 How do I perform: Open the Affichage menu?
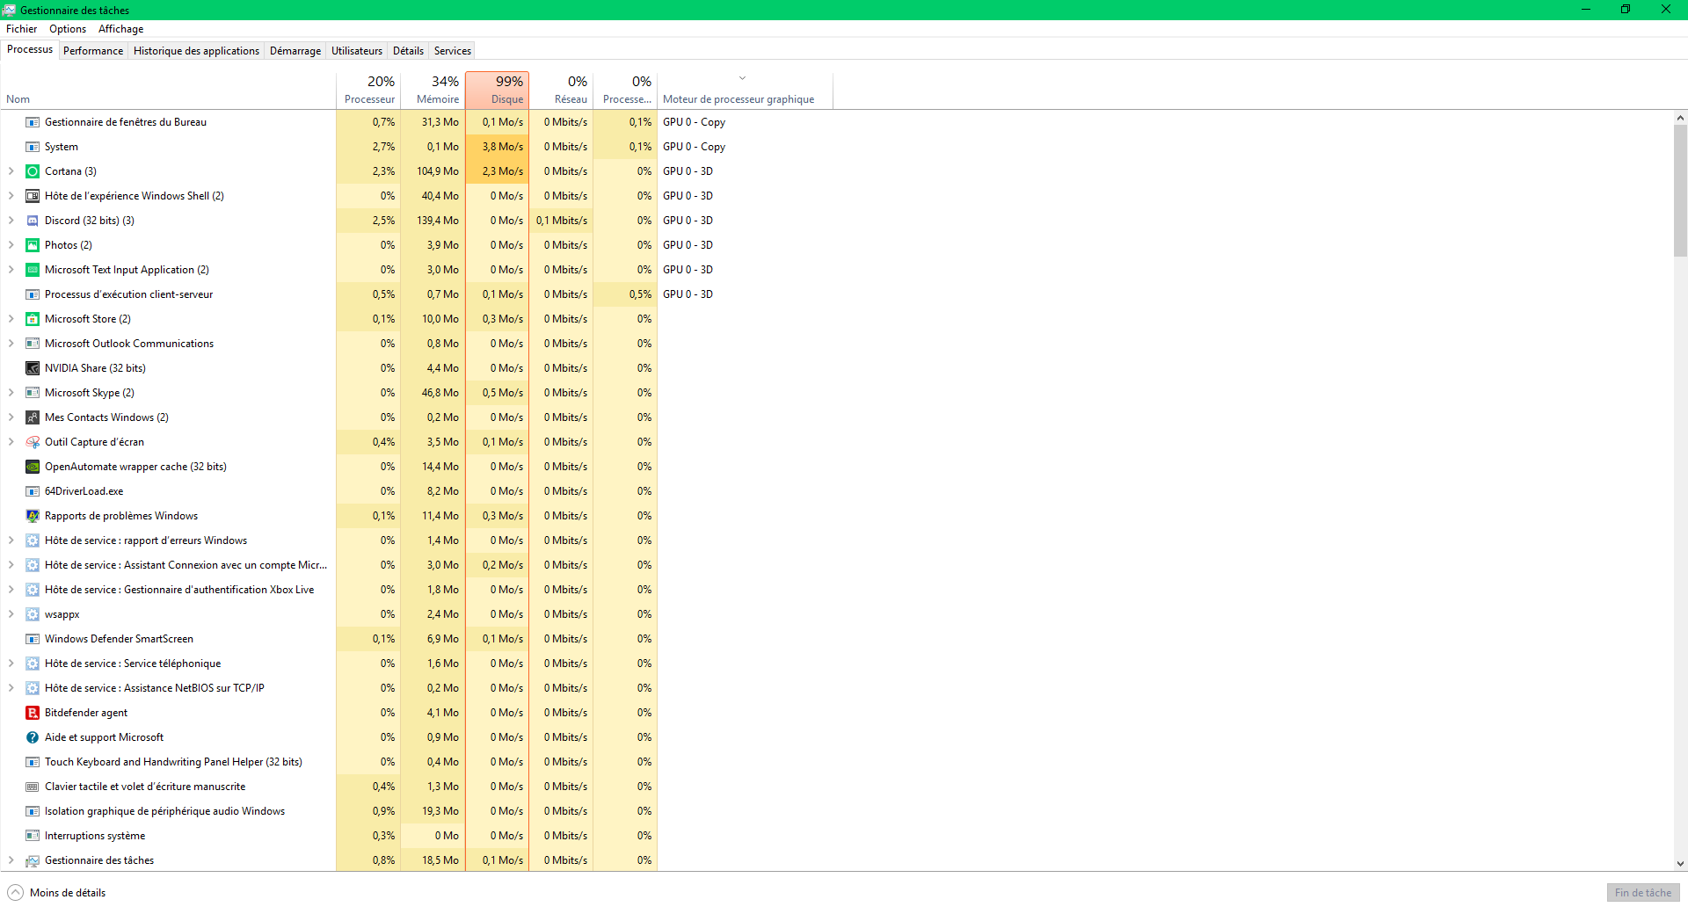pyautogui.click(x=121, y=29)
